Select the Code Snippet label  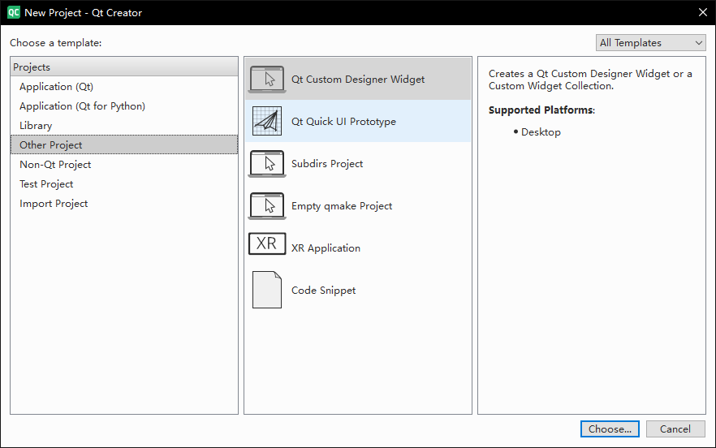coord(323,291)
